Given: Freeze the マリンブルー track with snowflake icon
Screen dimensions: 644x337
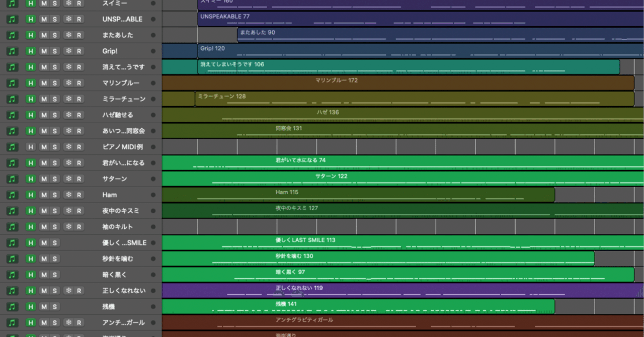Looking at the screenshot, I should pos(68,83).
